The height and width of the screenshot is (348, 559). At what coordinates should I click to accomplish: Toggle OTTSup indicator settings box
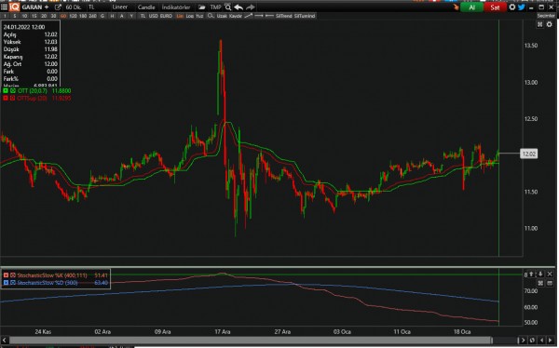[x=12, y=98]
